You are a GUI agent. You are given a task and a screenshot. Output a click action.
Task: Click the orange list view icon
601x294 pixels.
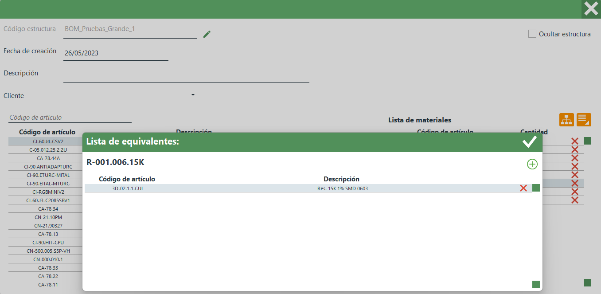(x=584, y=120)
